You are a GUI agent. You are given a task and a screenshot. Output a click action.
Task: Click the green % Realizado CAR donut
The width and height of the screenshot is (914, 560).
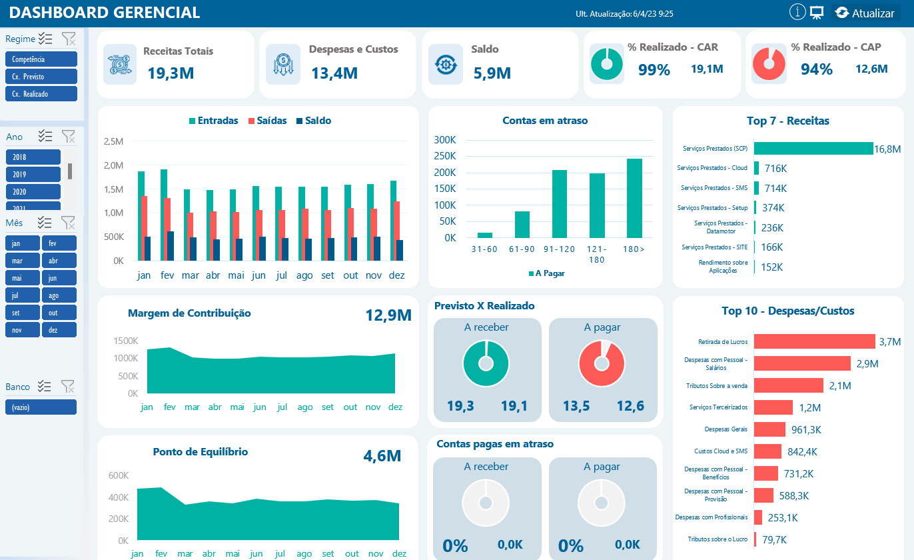tap(607, 65)
